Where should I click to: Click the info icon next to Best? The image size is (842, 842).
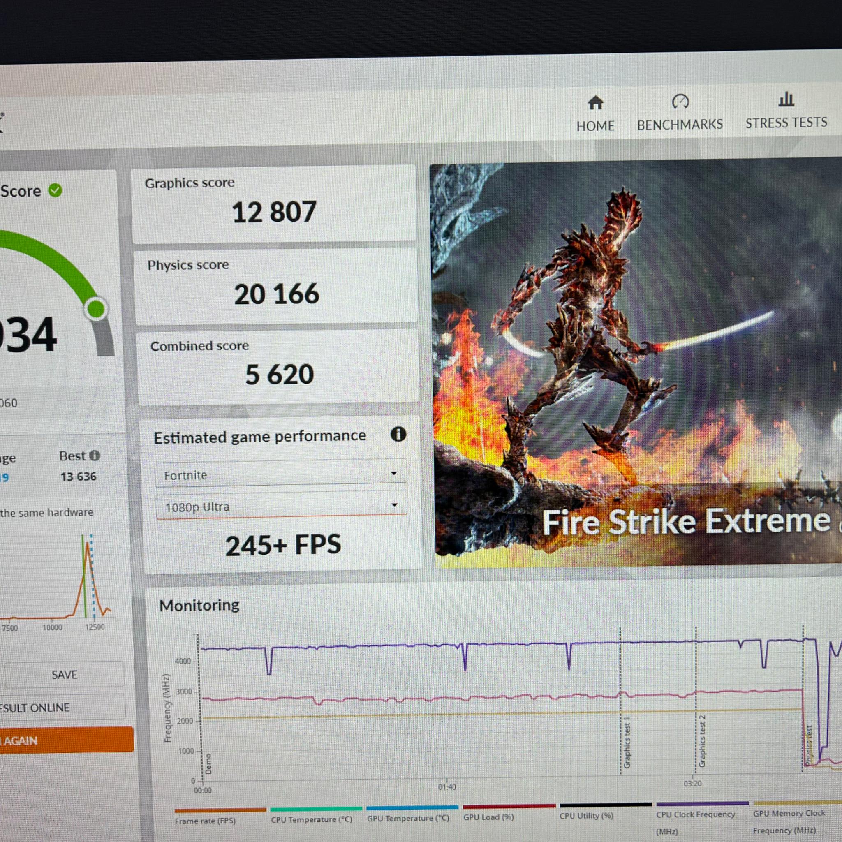pos(95,456)
